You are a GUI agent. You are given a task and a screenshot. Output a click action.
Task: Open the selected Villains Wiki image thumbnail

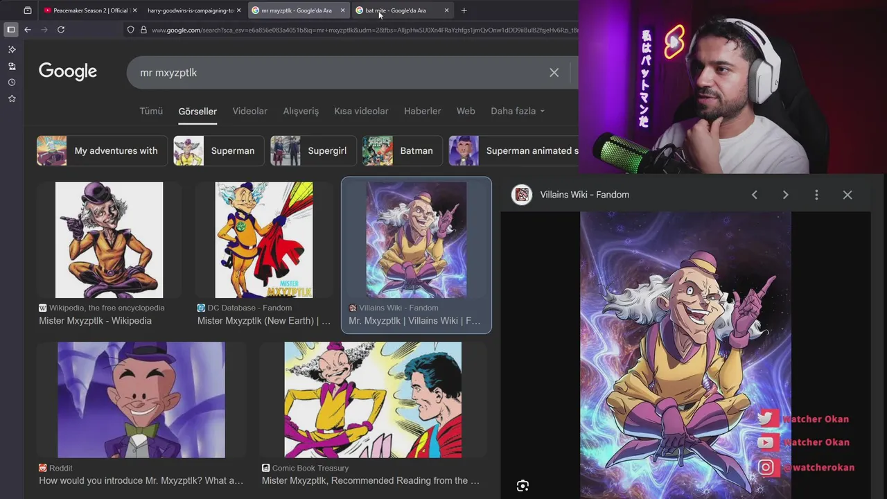[x=416, y=240]
